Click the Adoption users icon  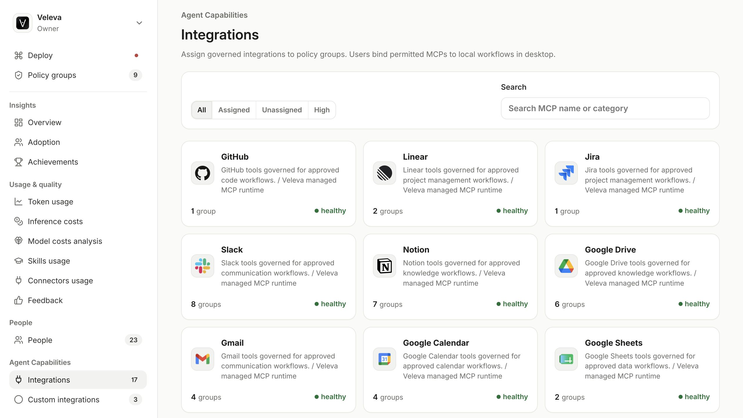tap(19, 142)
